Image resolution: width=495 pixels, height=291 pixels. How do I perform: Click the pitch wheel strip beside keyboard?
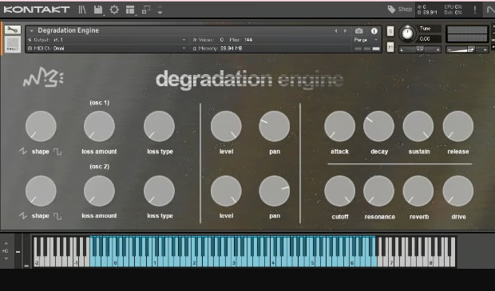tap(18, 252)
